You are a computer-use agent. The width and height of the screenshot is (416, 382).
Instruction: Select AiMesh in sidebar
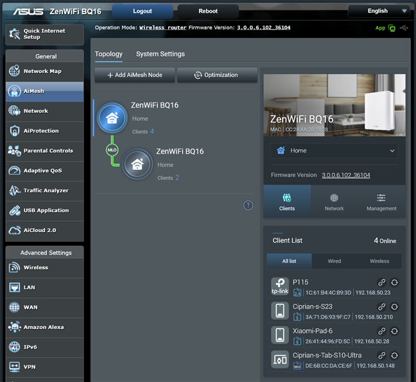click(44, 92)
